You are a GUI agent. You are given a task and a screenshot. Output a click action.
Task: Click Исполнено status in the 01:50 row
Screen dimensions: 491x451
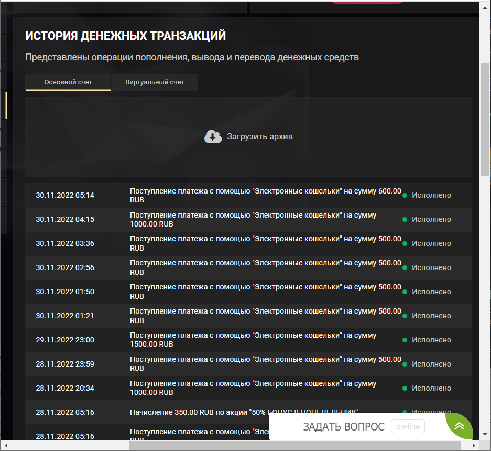click(x=431, y=292)
